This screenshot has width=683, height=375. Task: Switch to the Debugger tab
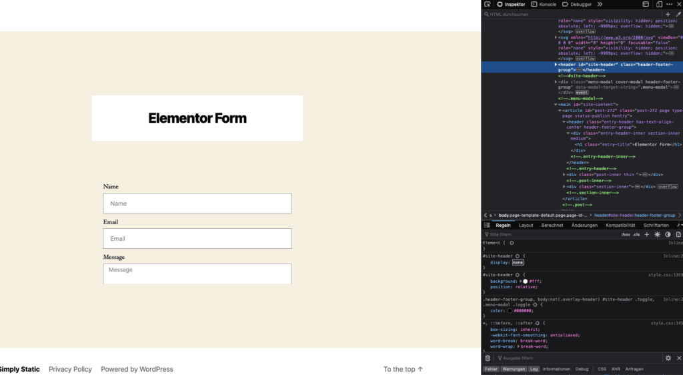click(577, 5)
